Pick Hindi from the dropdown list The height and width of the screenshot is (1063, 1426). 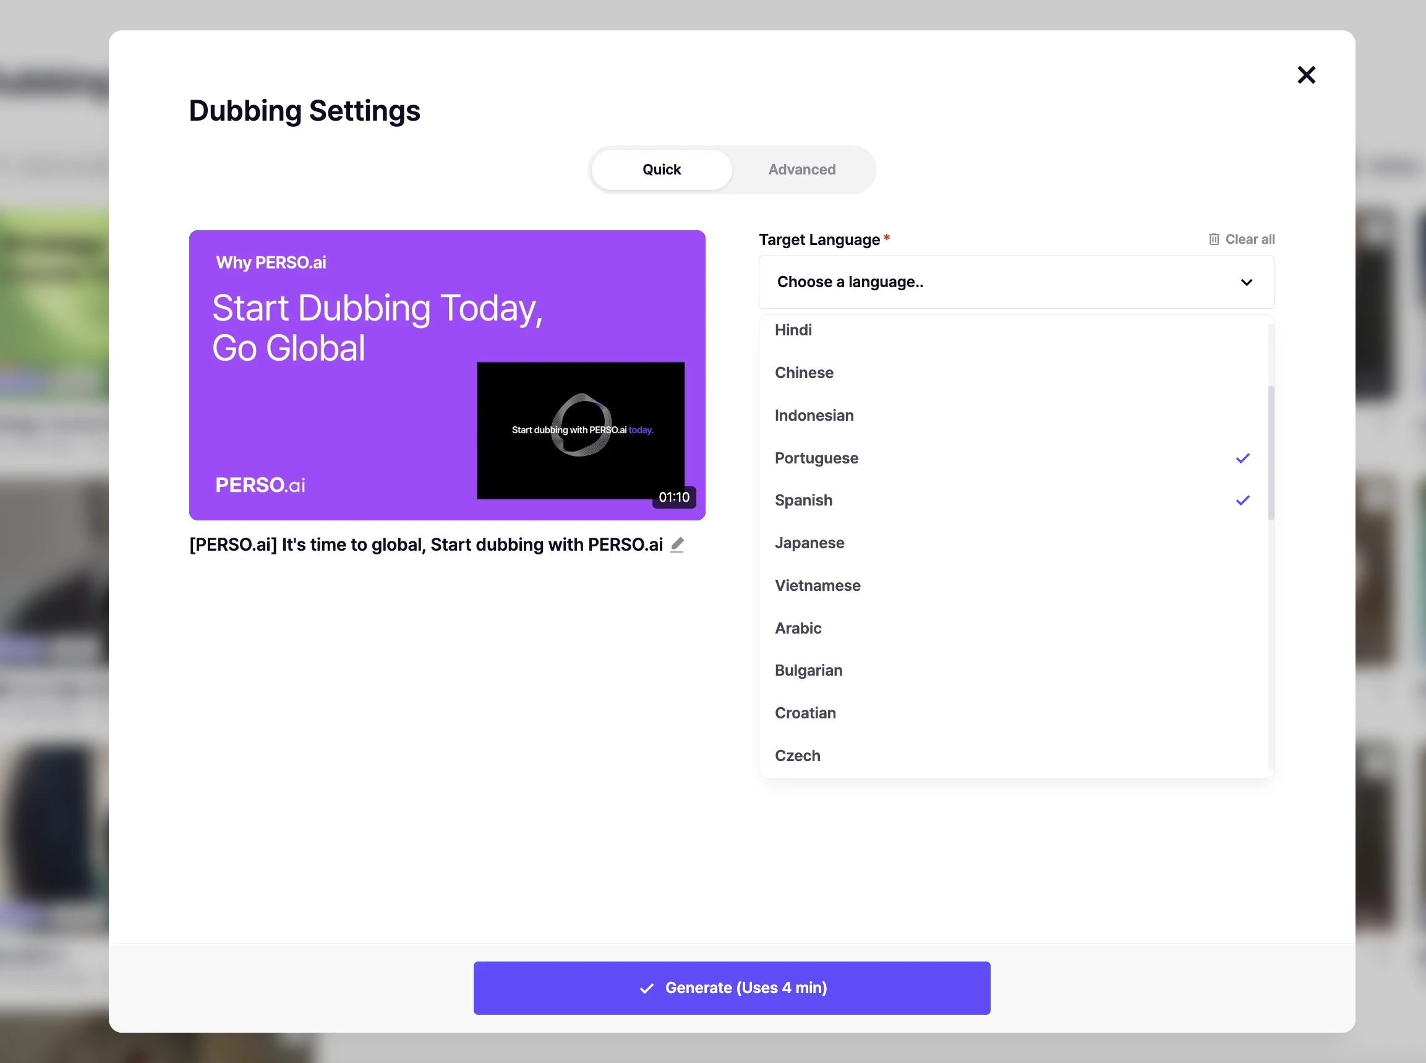[x=793, y=330]
